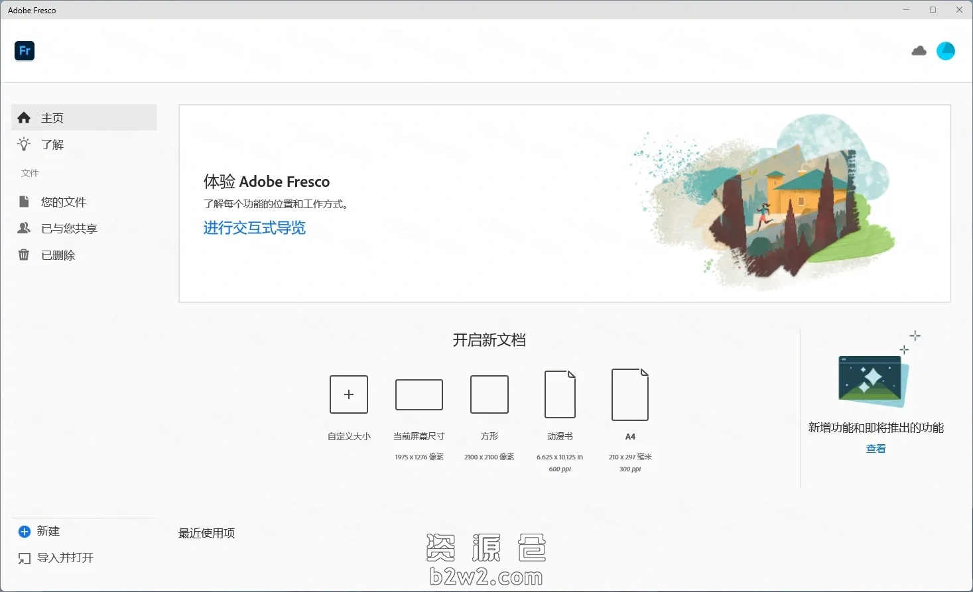This screenshot has width=973, height=592.
Task: Show files under 已与您共享
Action: (69, 229)
